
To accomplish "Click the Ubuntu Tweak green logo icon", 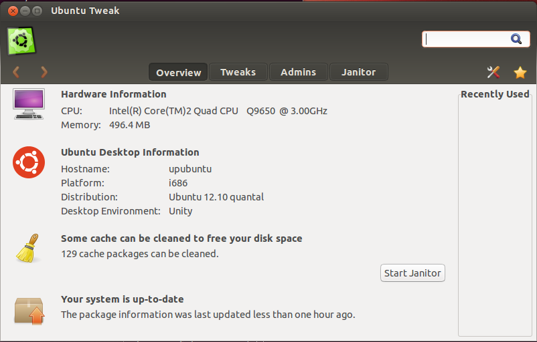I will 21,41.
